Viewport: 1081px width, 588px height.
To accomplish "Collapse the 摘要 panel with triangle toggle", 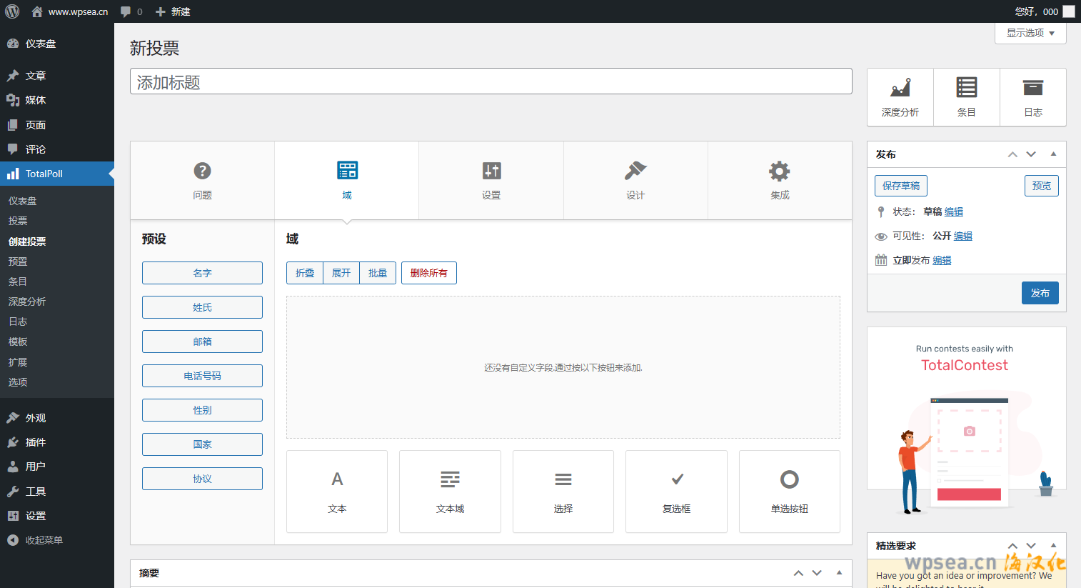I will click(839, 573).
